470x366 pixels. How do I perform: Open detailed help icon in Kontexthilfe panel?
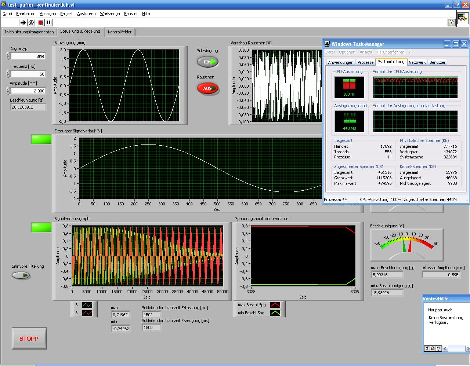click(x=439, y=348)
